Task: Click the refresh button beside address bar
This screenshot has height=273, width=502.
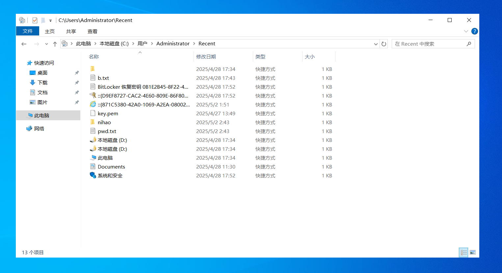Action: click(x=384, y=44)
